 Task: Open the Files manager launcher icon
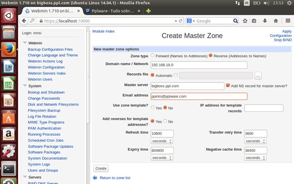click(x=8, y=32)
